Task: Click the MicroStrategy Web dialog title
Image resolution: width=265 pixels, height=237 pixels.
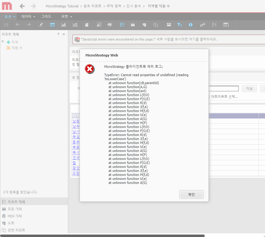Action: 101,55
